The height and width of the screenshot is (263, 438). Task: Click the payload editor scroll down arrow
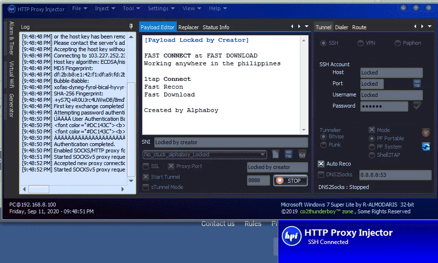304,130
